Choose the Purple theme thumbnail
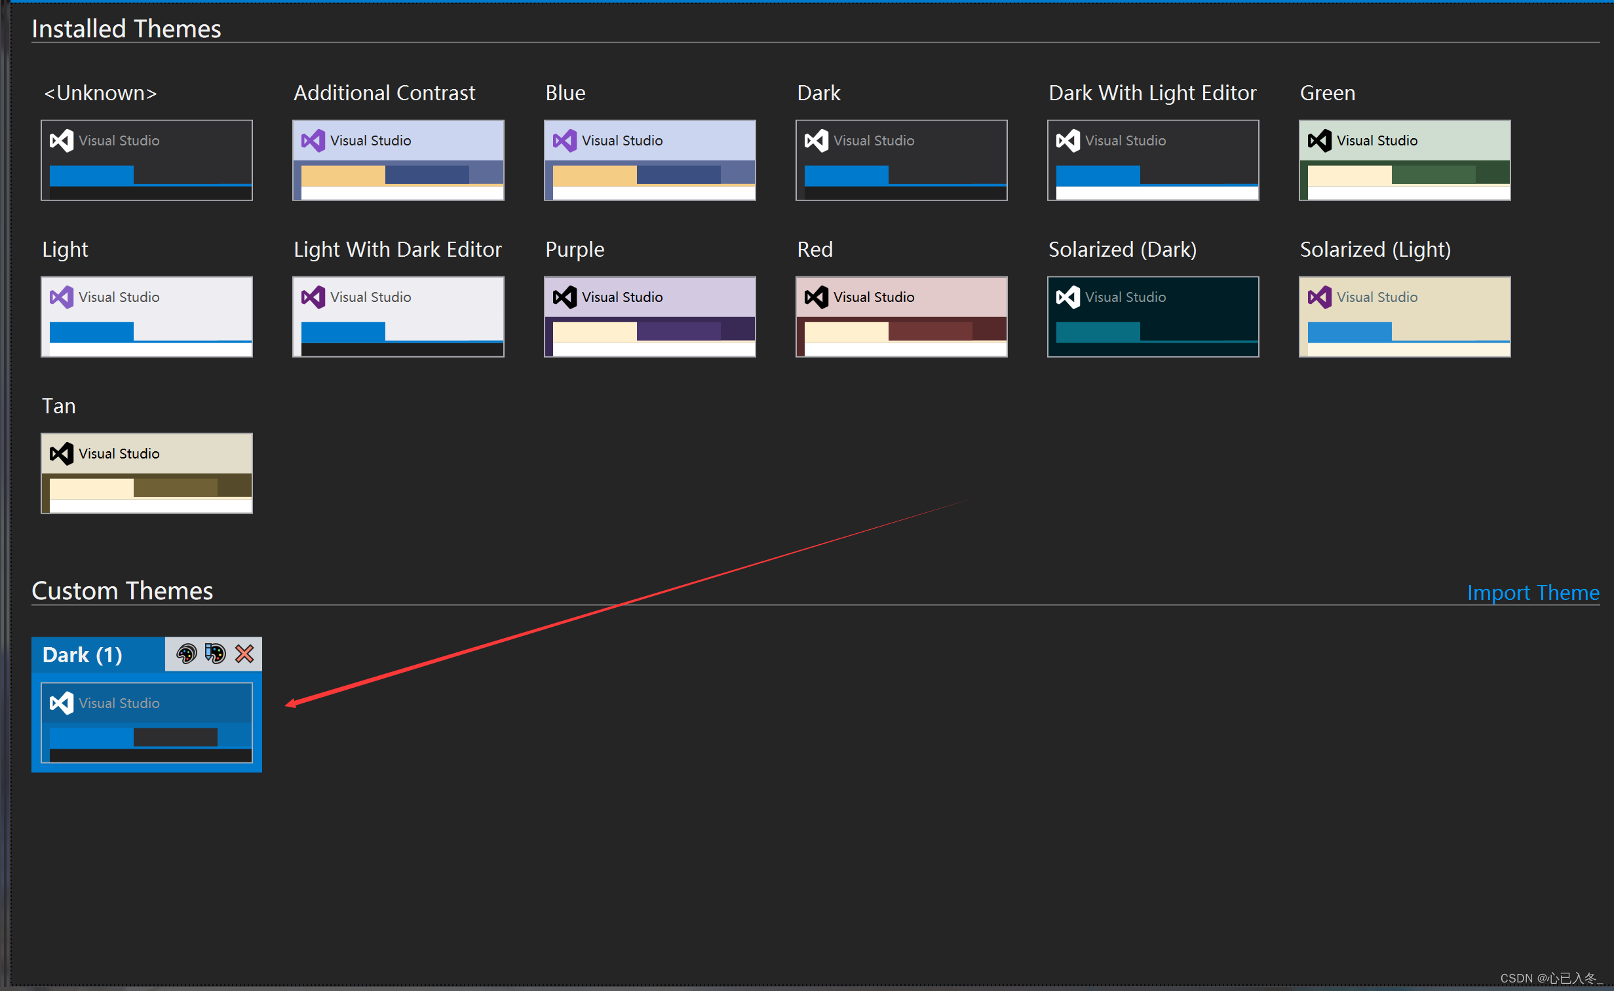1614x991 pixels. (x=649, y=316)
